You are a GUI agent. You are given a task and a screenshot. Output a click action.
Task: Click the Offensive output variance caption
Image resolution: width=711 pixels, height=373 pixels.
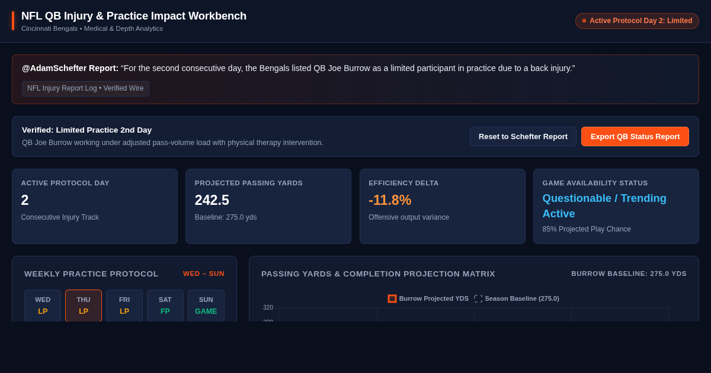click(409, 217)
